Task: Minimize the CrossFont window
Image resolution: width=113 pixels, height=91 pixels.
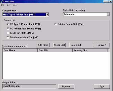Action: pos(104,1)
